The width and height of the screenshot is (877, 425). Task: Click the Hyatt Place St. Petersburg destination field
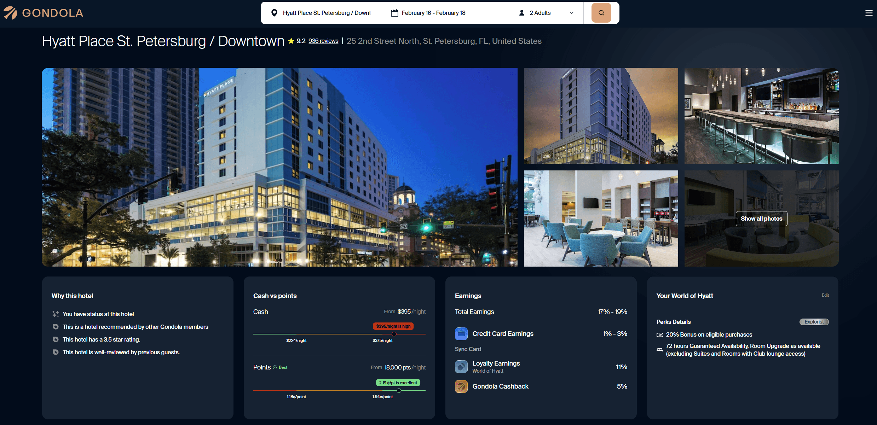coord(326,13)
